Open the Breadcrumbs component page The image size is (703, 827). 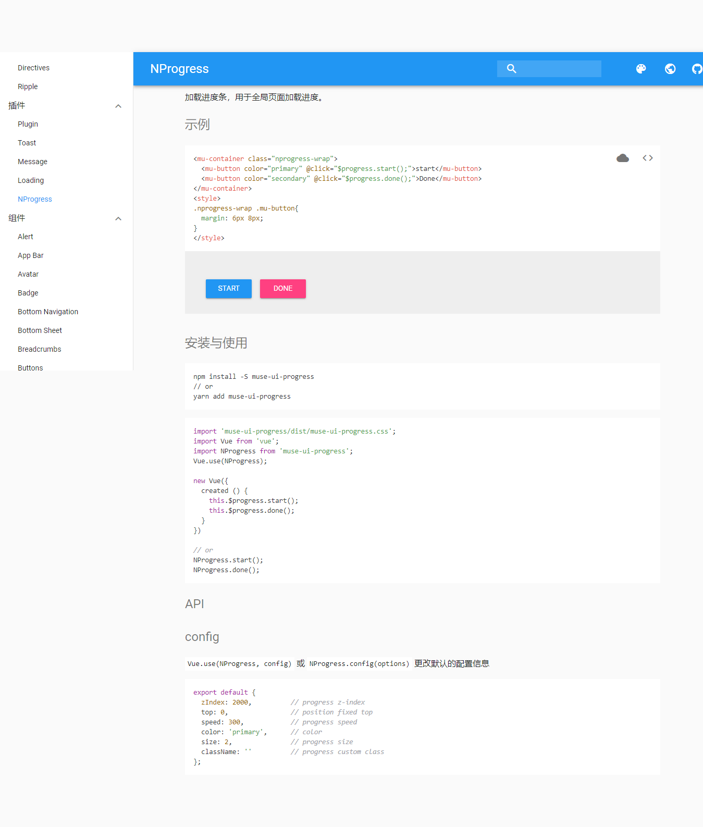(x=40, y=349)
